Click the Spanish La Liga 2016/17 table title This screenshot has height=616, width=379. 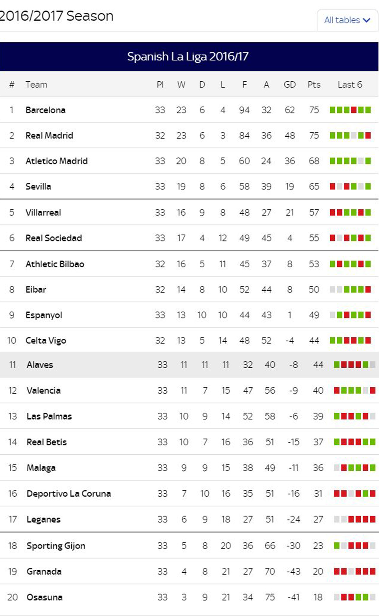coord(188,56)
